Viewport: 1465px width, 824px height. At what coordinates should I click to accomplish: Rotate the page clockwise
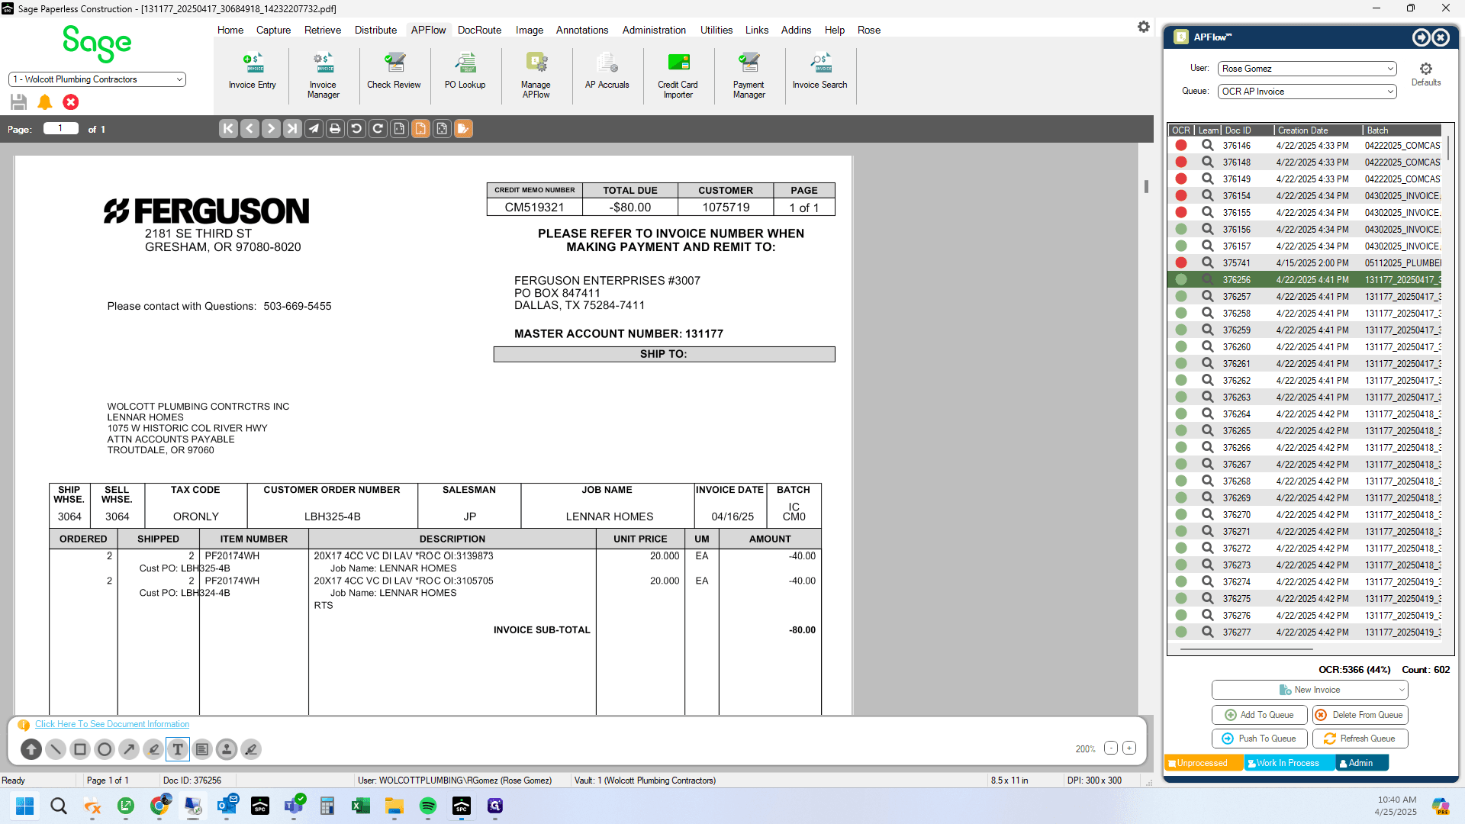378,129
